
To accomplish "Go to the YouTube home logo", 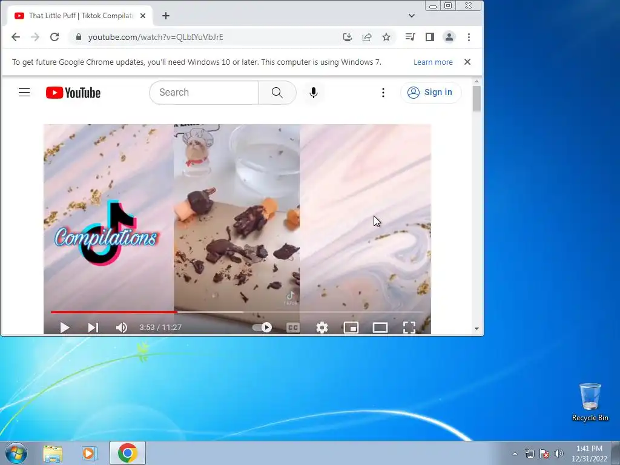I will tap(73, 93).
